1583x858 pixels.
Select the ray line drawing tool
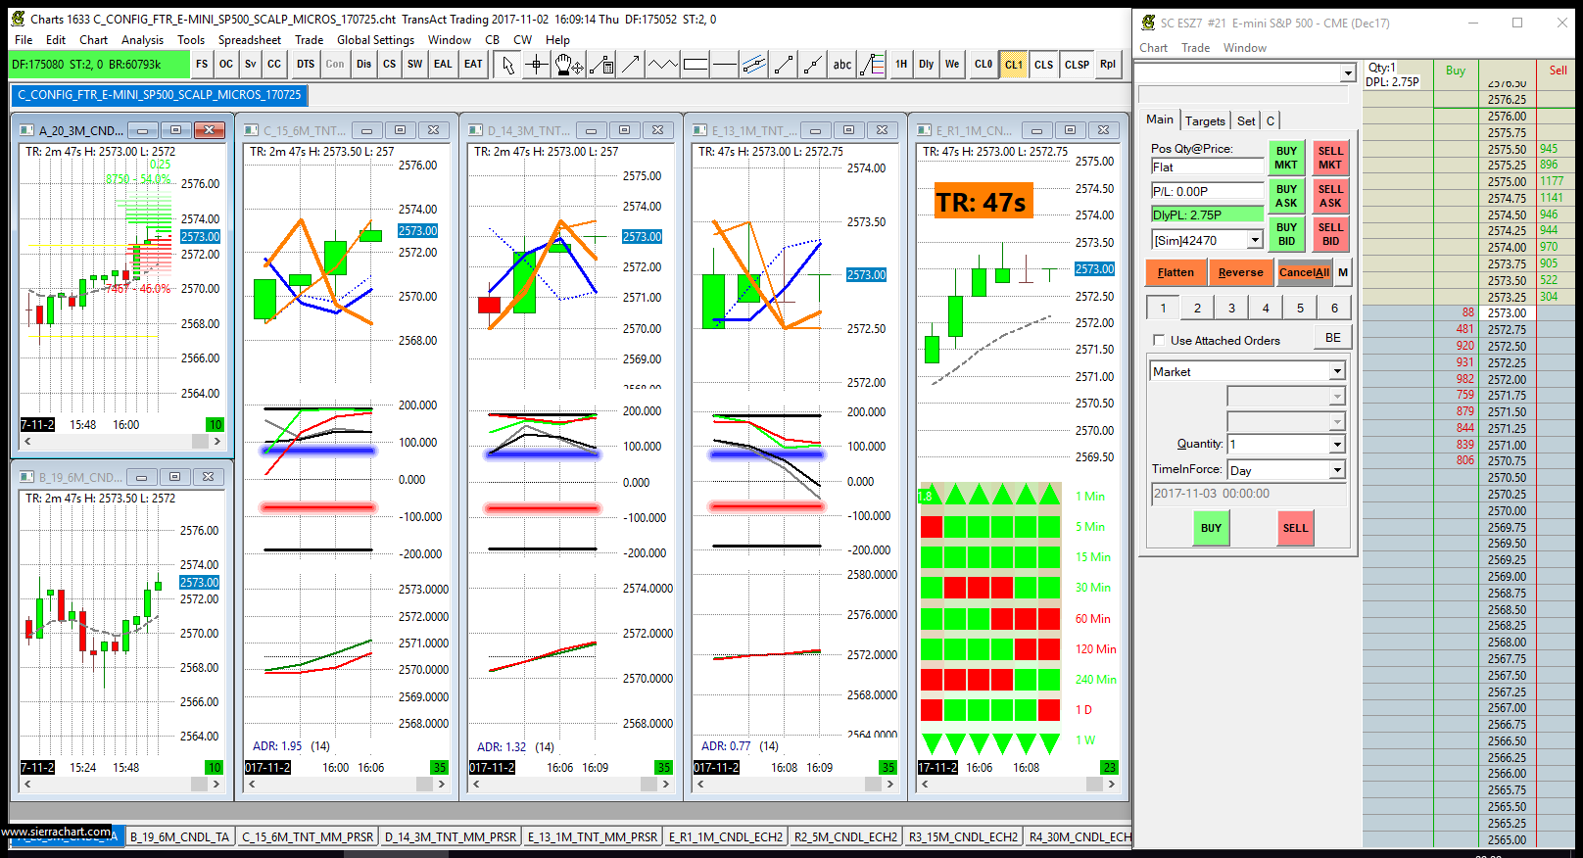(x=784, y=65)
